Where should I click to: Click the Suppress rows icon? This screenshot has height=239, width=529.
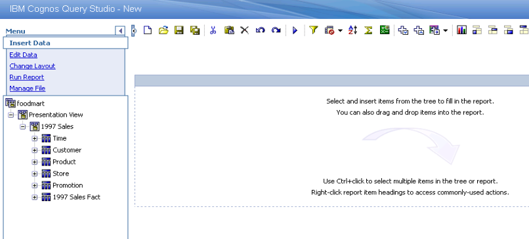(329, 30)
